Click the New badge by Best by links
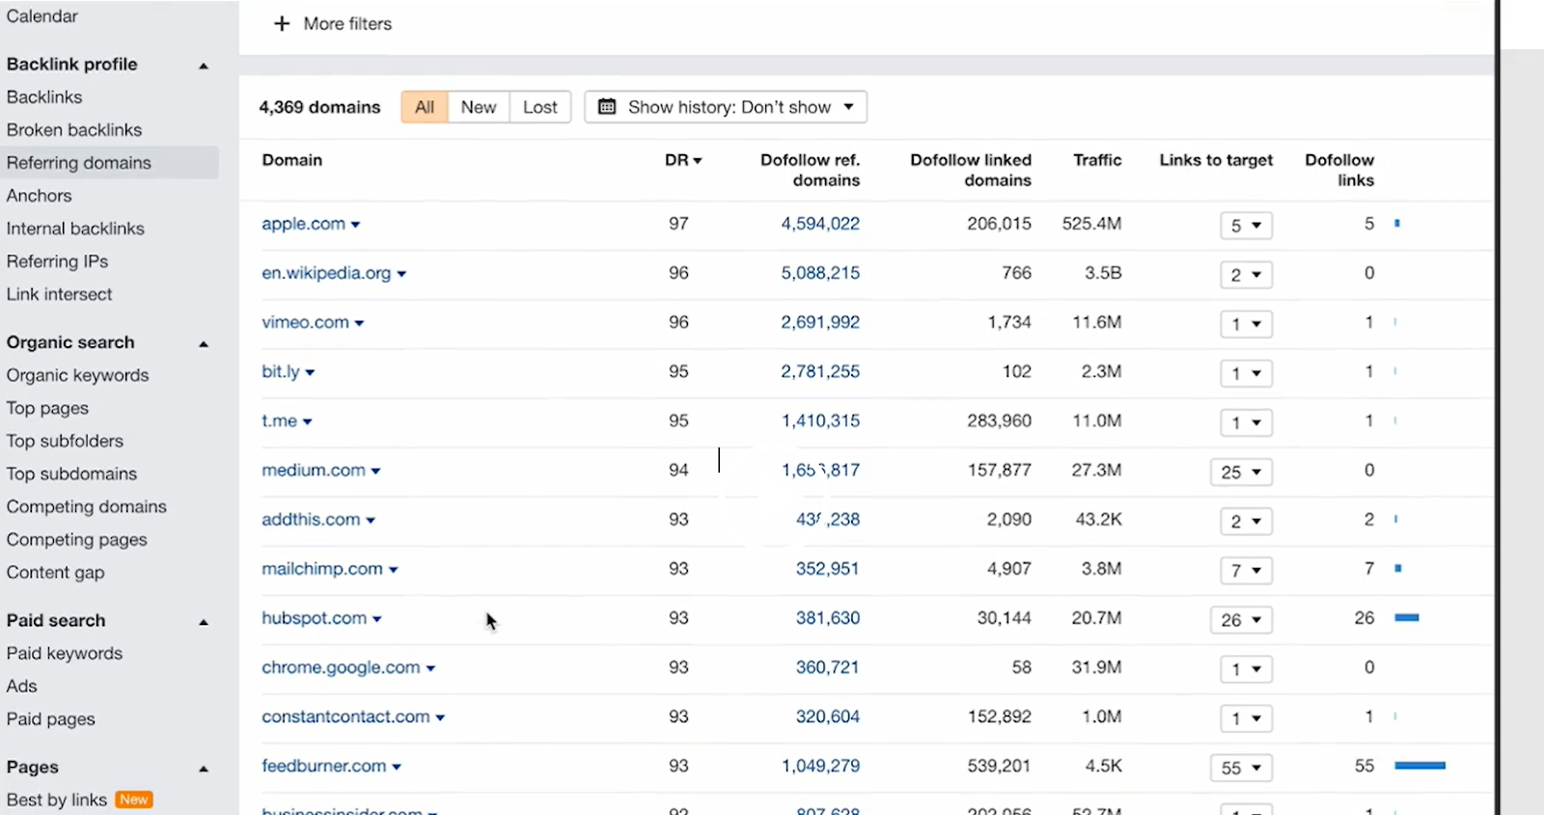Image resolution: width=1544 pixels, height=815 pixels. click(134, 800)
